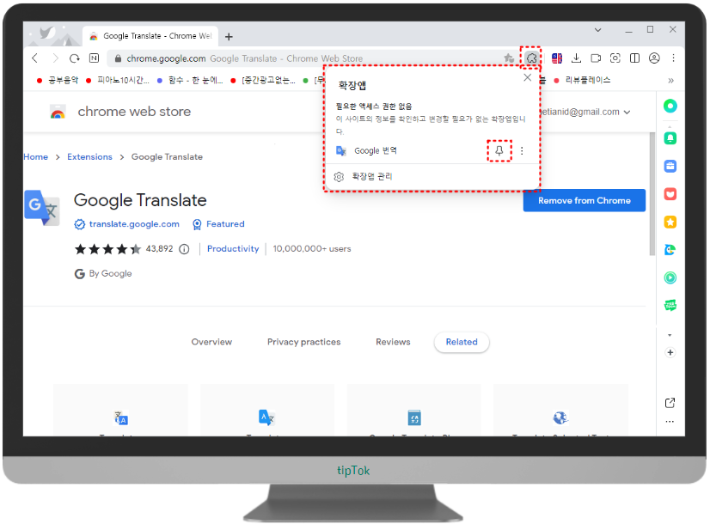The width and height of the screenshot is (710, 524).
Task: Click the Naver N icon beside reload
Action: tap(95, 58)
